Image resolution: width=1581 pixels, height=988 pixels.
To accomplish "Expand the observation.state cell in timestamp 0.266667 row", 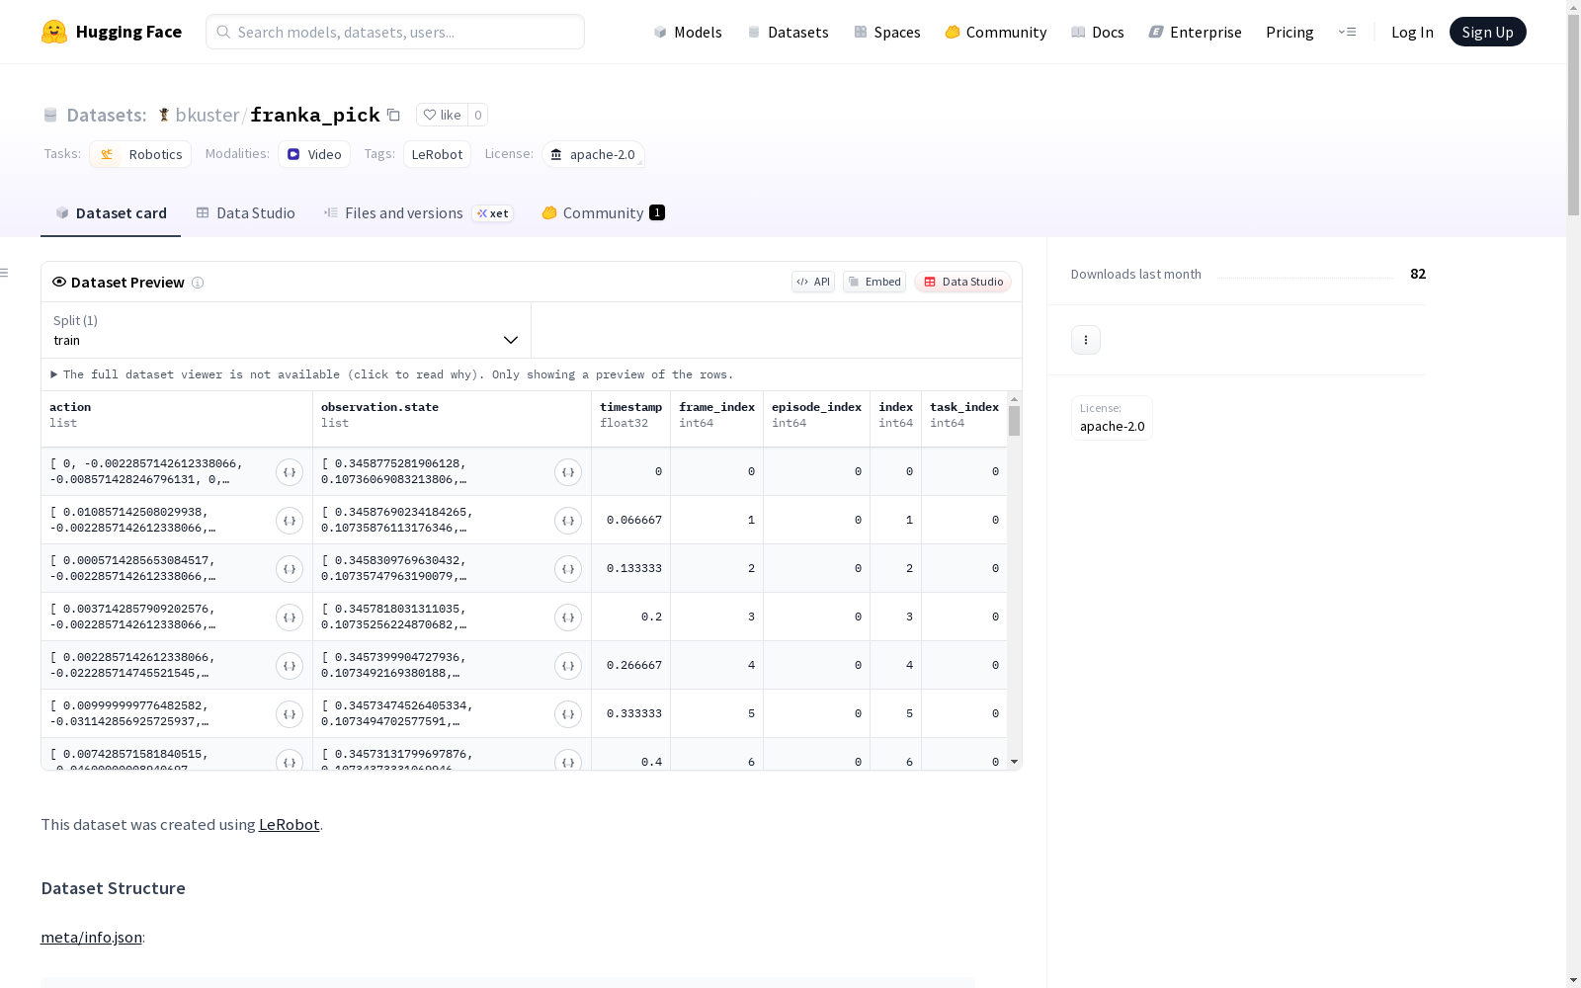I will [568, 666].
